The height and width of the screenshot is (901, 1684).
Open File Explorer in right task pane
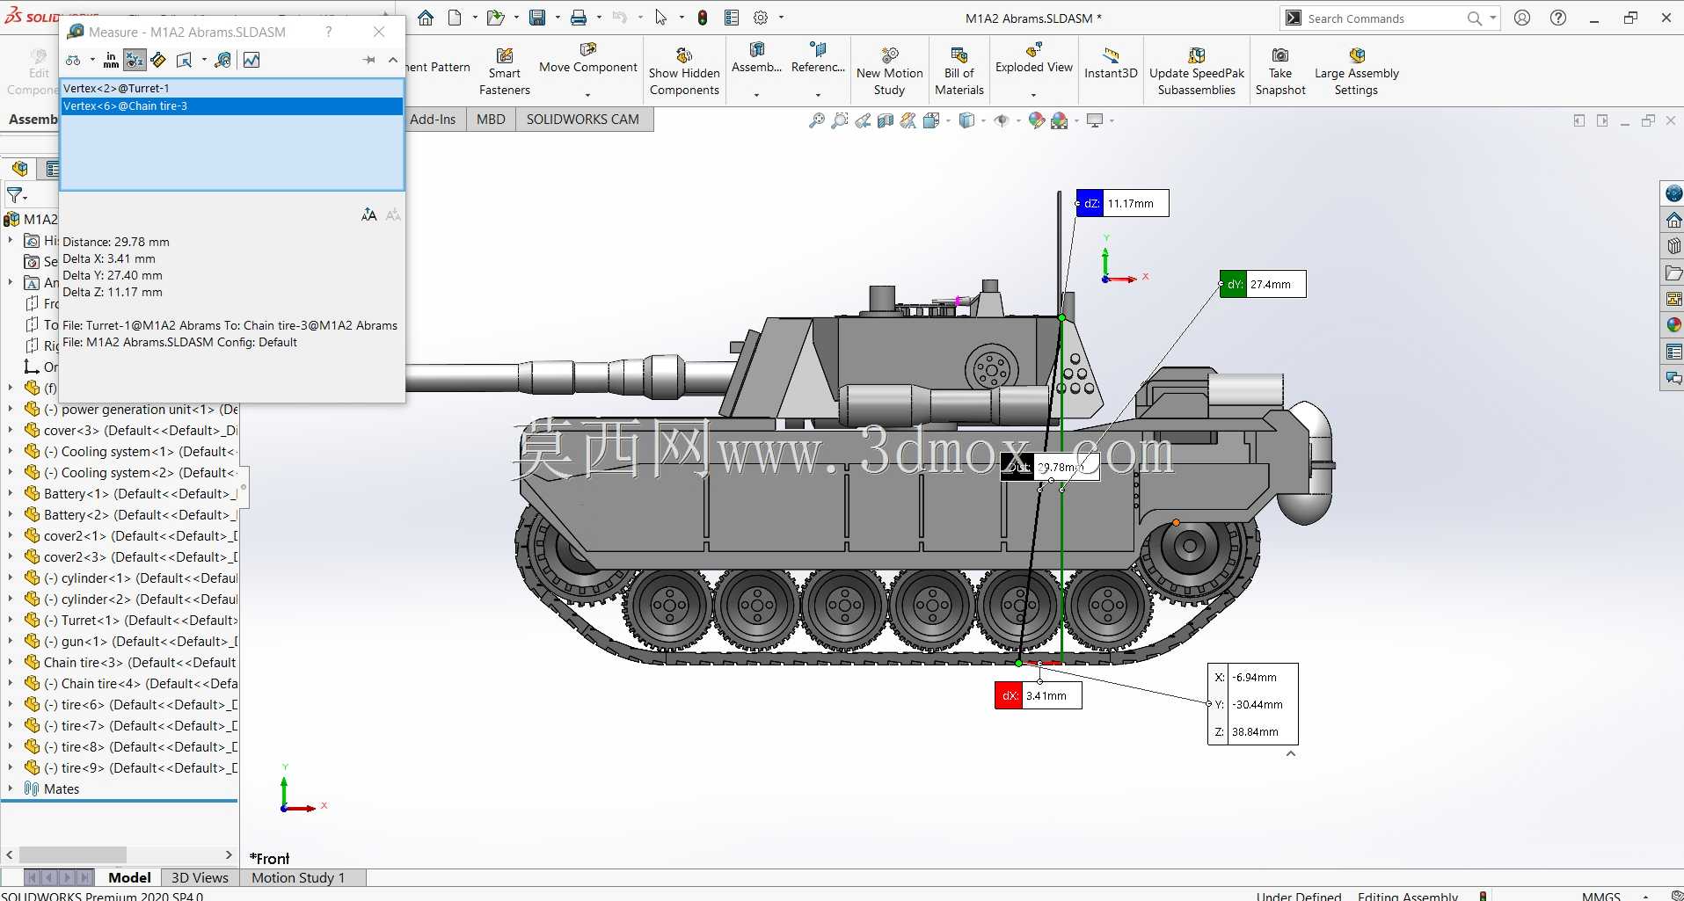coord(1673,273)
